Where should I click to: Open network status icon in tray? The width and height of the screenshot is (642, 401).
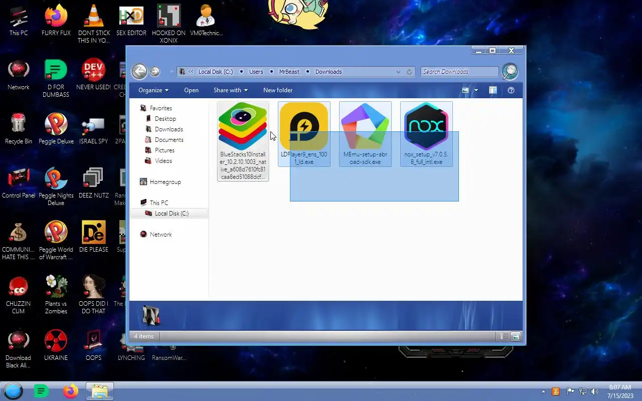click(x=583, y=391)
